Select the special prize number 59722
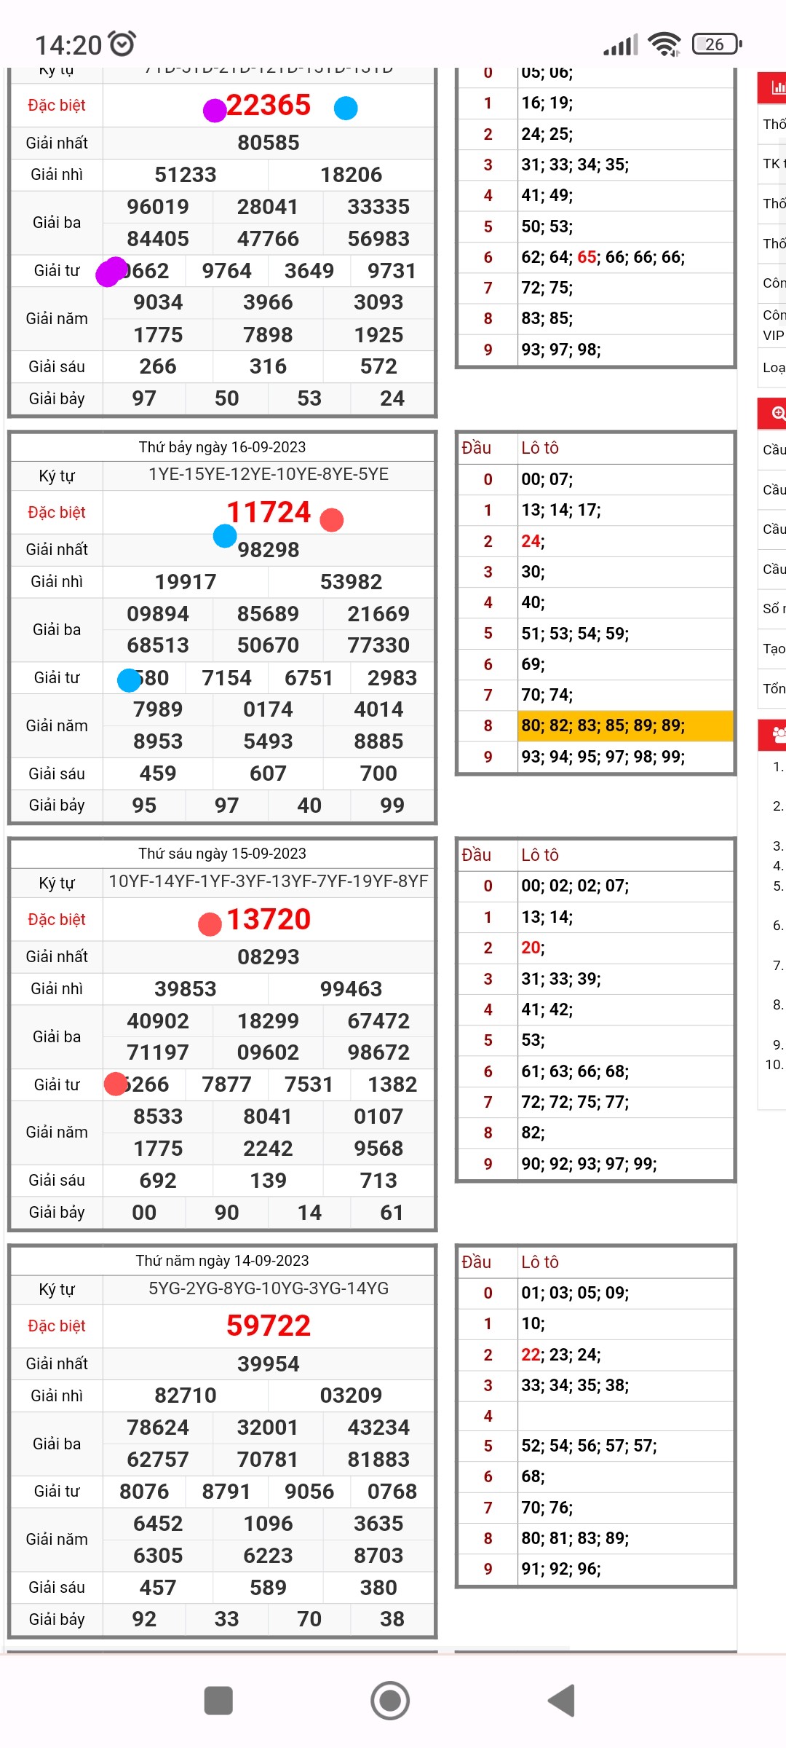 tap(269, 1326)
